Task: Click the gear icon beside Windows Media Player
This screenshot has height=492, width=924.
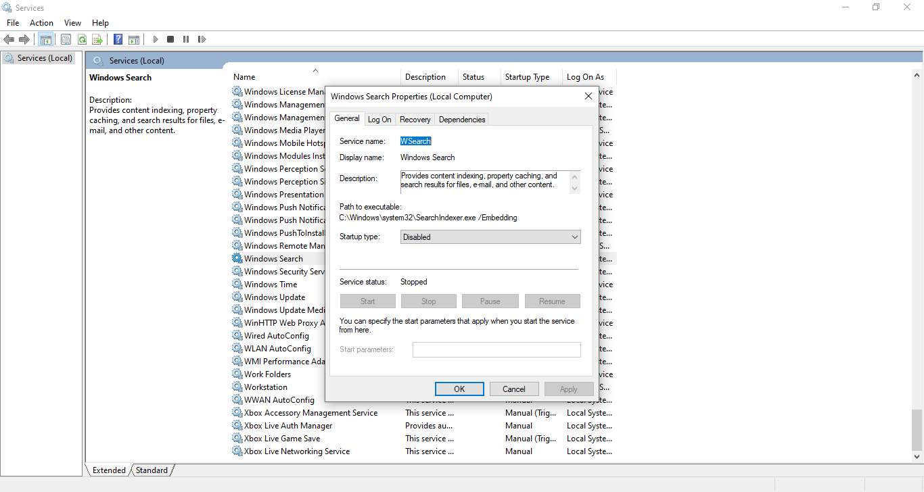Action: 237,130
